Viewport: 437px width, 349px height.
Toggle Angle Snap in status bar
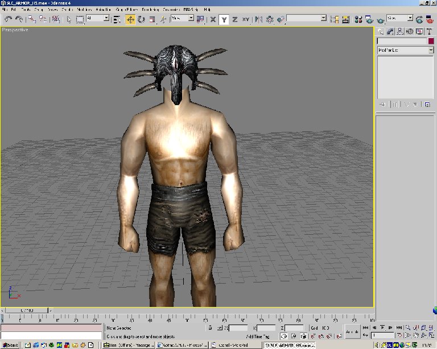pos(321,336)
